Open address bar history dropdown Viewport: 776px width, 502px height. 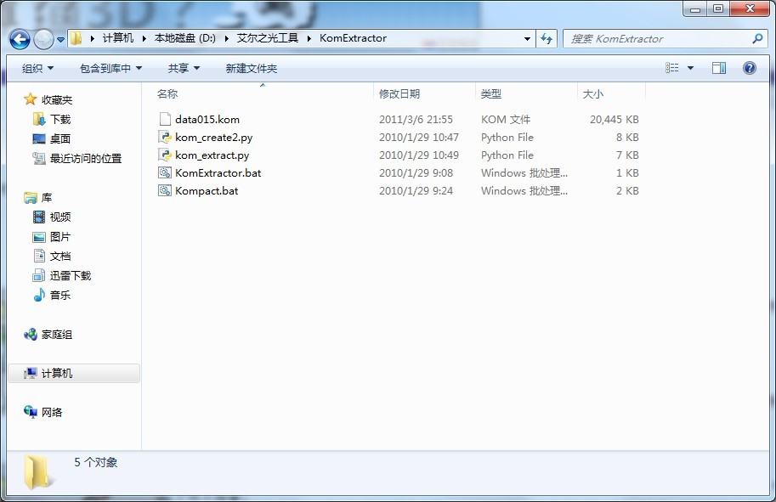tap(527, 38)
